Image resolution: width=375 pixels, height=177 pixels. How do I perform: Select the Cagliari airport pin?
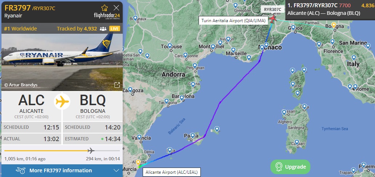coord(297,143)
